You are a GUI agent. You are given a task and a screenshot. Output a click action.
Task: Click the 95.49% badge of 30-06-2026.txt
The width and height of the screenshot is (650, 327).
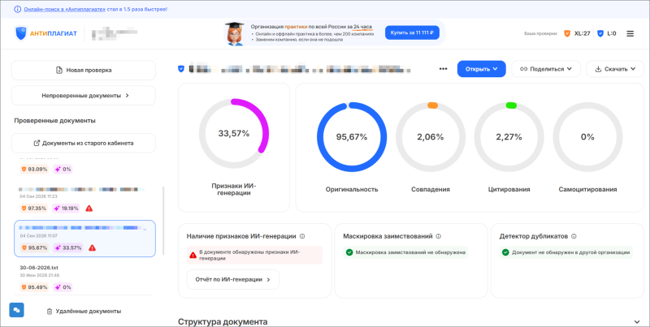[x=34, y=287]
